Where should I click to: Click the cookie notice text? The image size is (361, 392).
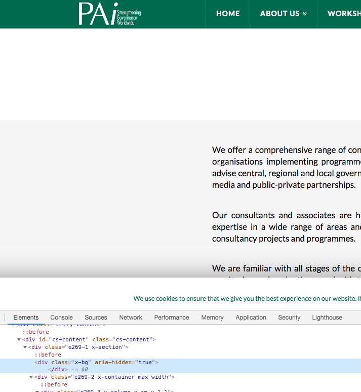tap(247, 298)
